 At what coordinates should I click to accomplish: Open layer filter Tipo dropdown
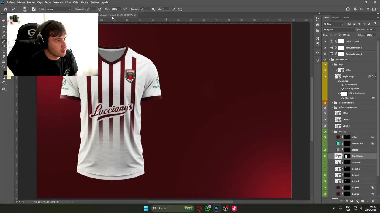(x=333, y=24)
